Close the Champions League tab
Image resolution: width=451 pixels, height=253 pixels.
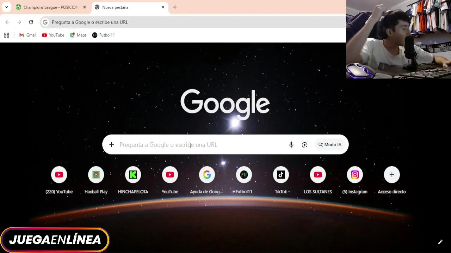(84, 7)
